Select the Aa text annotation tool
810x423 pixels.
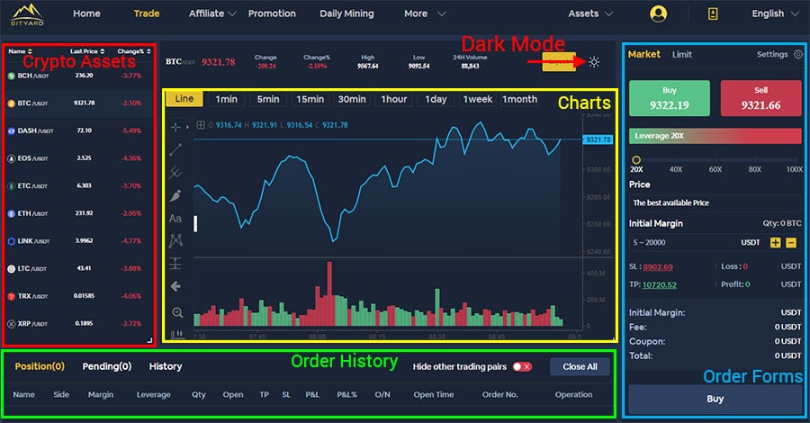175,218
